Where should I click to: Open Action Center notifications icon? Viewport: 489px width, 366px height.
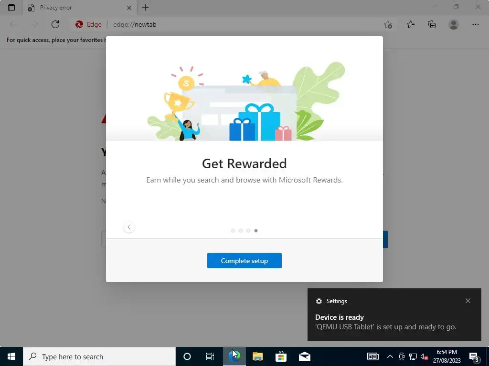click(474, 356)
